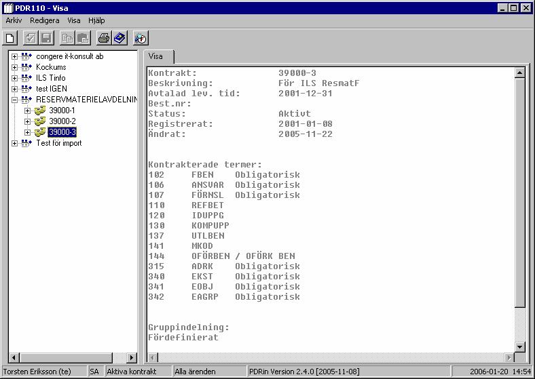535x379 pixels.
Task: Click the Gruppindelning heading
Action: (189, 327)
